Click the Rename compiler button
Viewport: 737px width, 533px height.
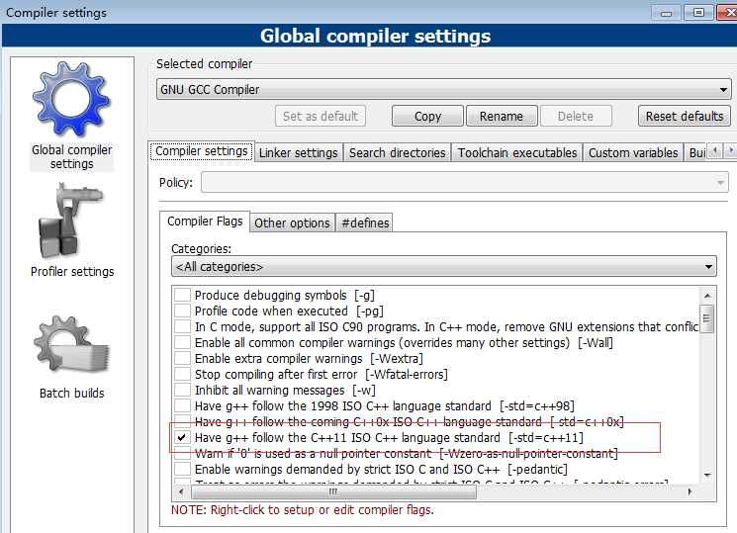click(x=502, y=116)
